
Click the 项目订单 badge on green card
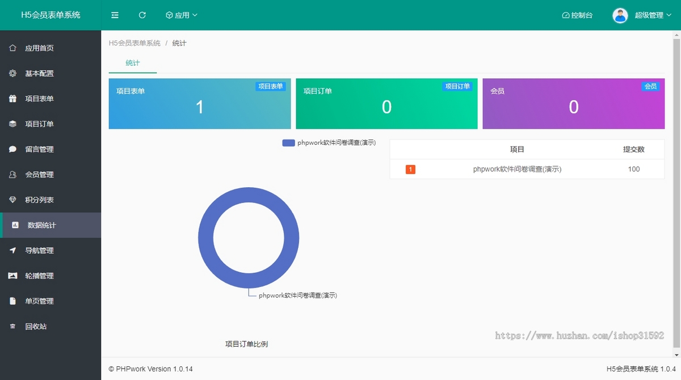[x=457, y=86]
